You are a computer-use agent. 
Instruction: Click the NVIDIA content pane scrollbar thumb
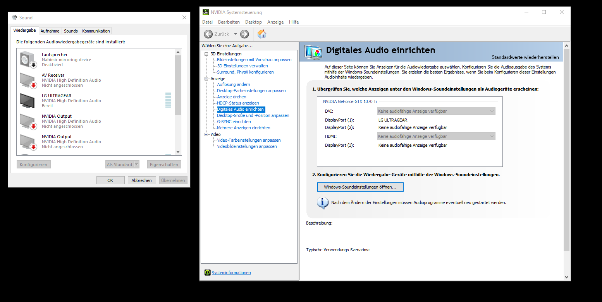click(x=567, y=150)
